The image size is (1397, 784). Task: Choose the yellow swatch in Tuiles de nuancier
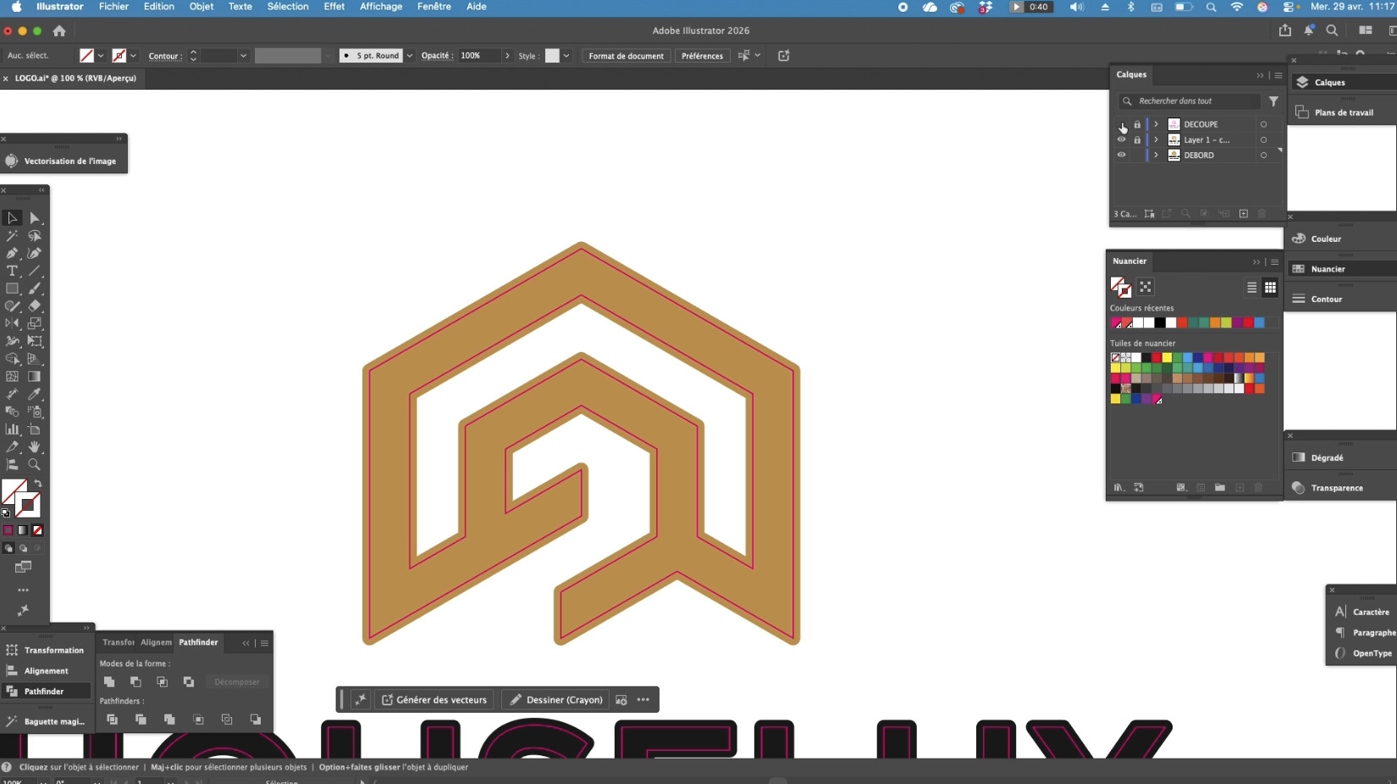[x=1167, y=358]
